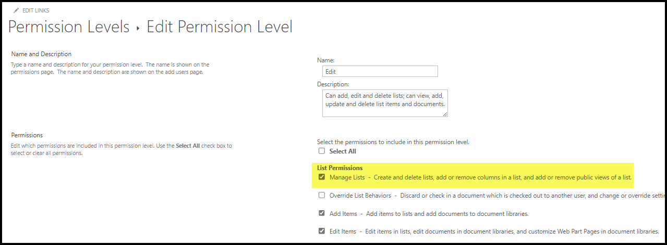The image size is (667, 245).
Task: Click the Edit Items label text
Action: (343, 231)
